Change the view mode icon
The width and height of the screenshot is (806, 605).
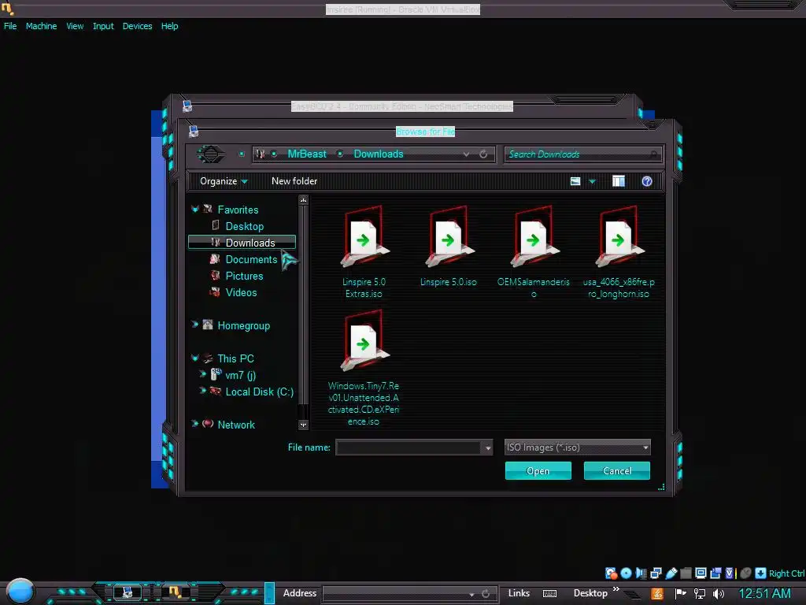click(575, 181)
